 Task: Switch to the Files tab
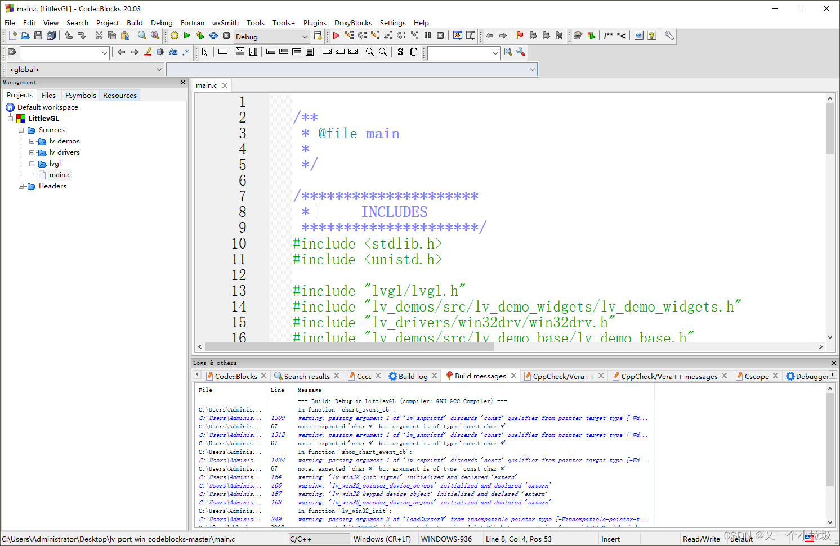[x=48, y=96]
